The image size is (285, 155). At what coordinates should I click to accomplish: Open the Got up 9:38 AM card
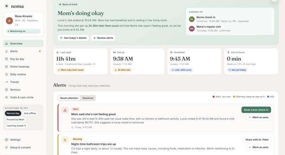(137, 61)
